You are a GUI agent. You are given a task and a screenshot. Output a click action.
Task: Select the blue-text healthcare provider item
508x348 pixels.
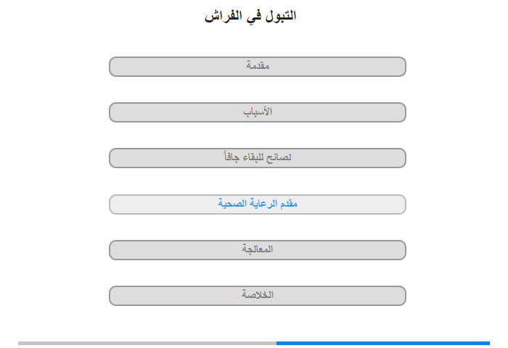pos(257,204)
